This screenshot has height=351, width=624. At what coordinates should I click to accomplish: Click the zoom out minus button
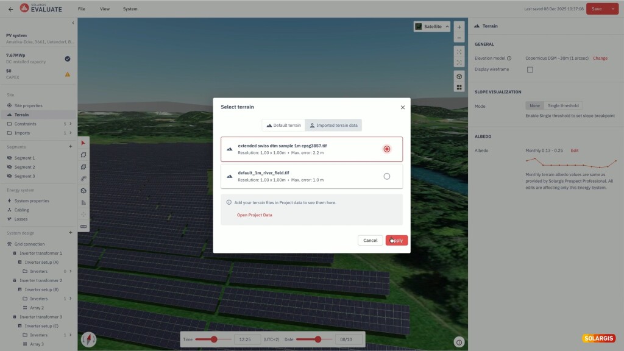[x=459, y=38]
